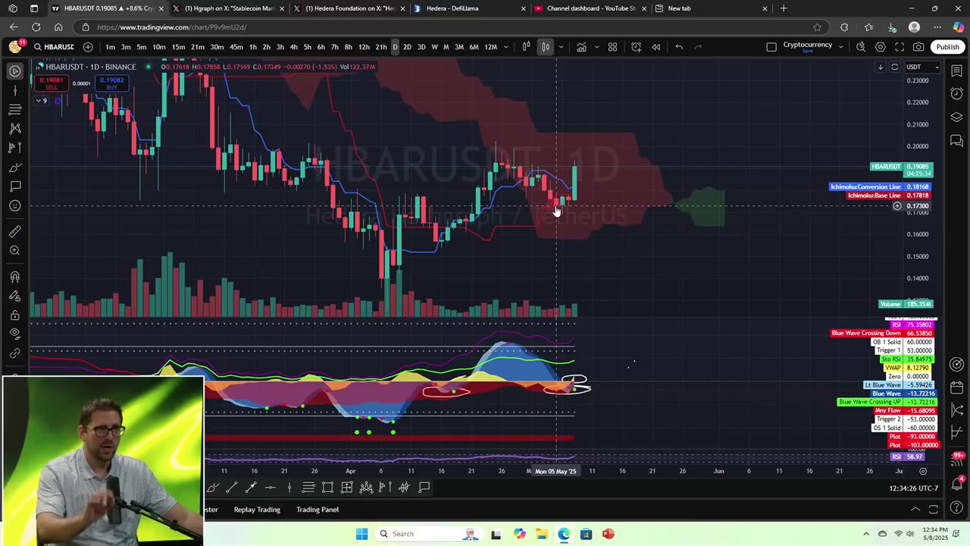Select bars chart style icon

tap(527, 47)
